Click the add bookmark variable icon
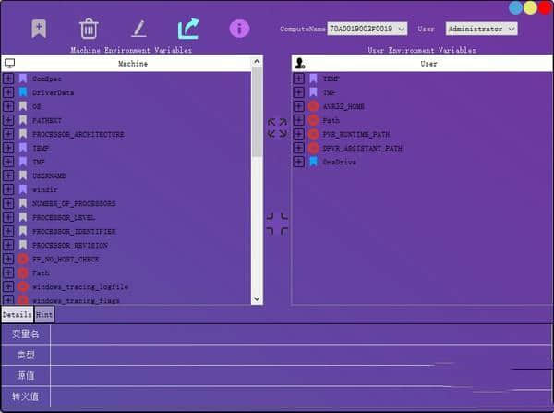This screenshot has height=413, width=554. coord(39,29)
